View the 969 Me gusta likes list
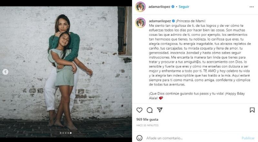This screenshot has height=142, width=258. point(147,120)
